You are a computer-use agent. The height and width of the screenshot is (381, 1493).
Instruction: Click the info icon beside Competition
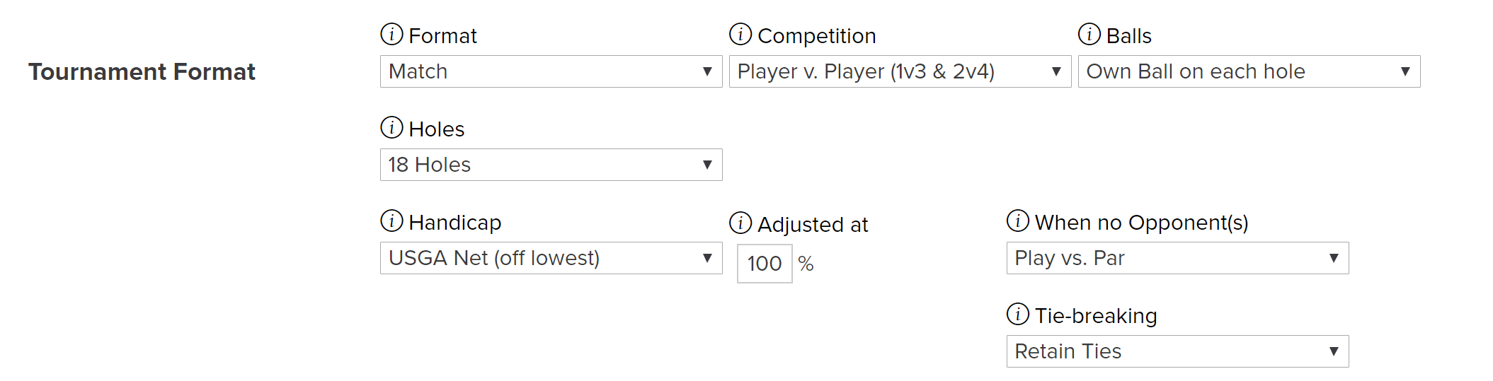click(x=740, y=34)
